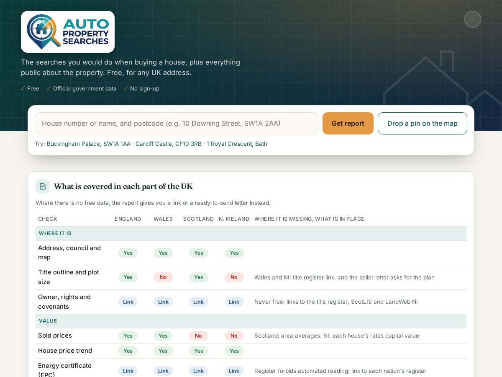
Task: Click the No sign-up tick item
Action: coord(141,88)
